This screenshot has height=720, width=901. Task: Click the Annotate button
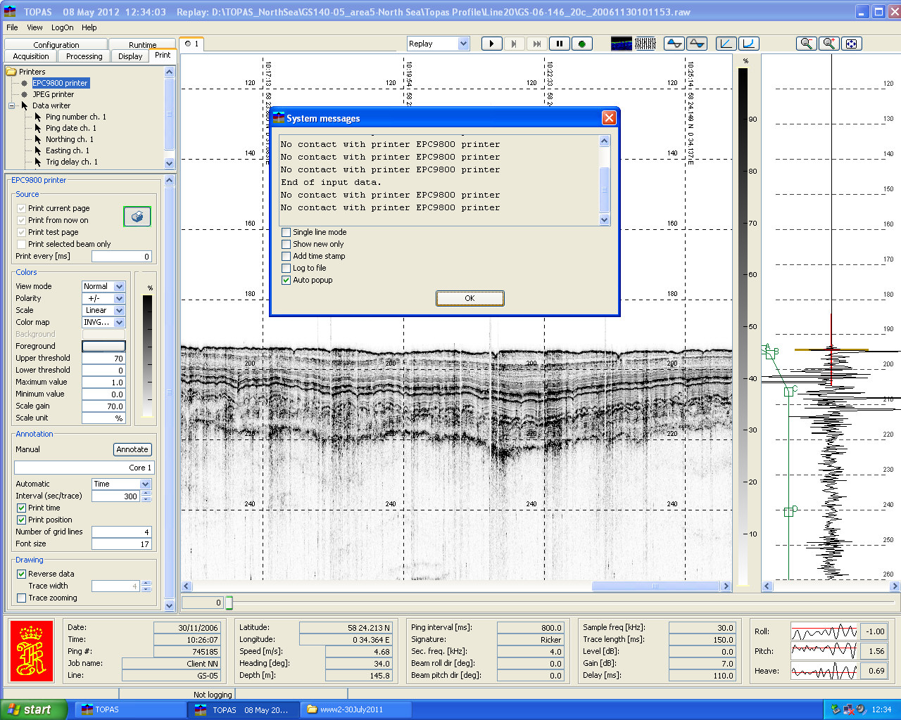[x=132, y=449]
